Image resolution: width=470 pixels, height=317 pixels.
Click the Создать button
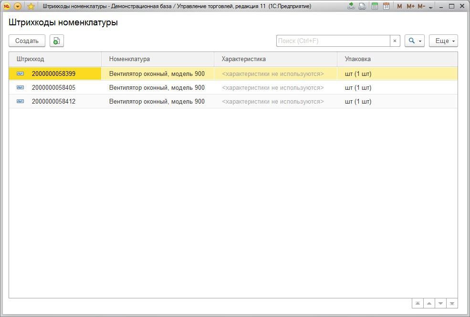(x=27, y=41)
